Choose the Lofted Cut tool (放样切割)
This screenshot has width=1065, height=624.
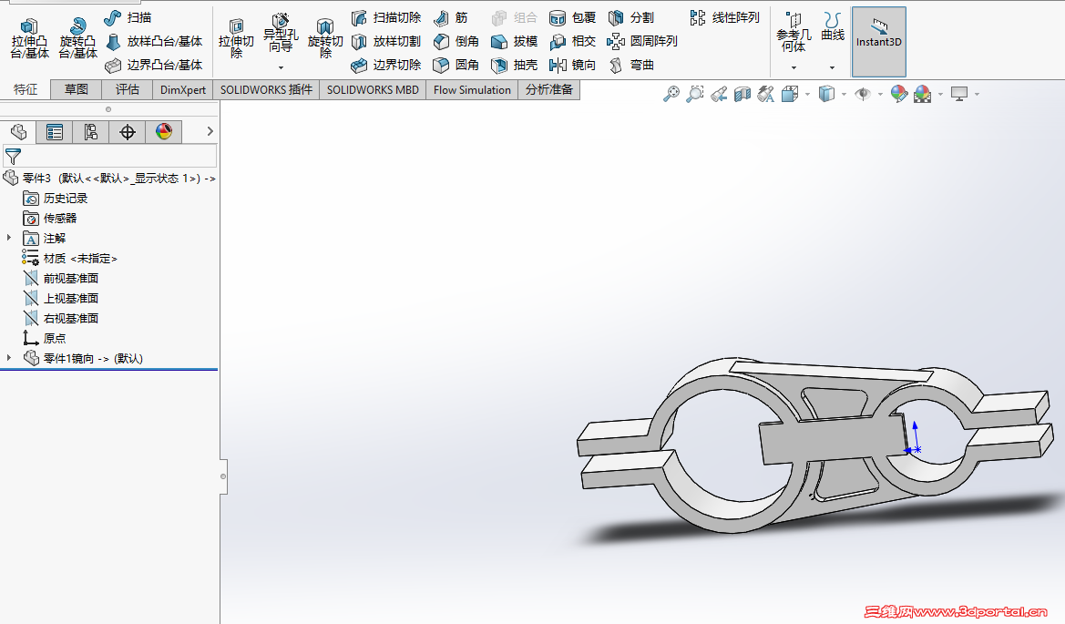coord(386,41)
